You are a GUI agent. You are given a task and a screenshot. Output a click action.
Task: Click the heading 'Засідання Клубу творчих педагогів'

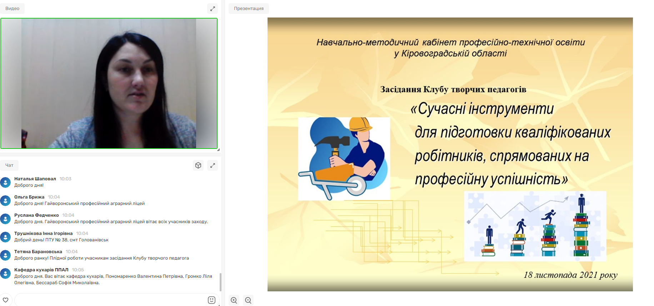(x=453, y=89)
